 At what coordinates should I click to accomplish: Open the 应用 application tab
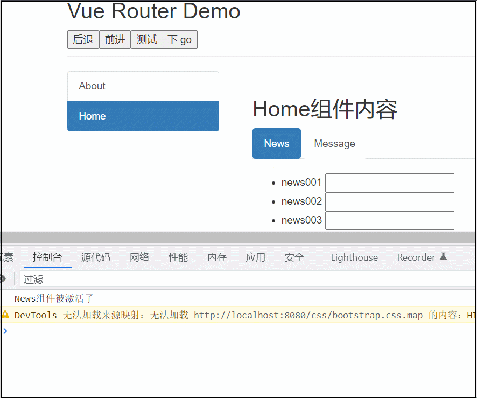point(256,257)
